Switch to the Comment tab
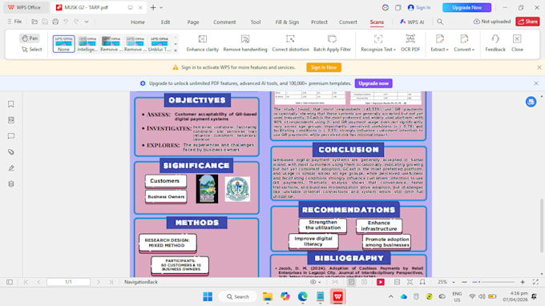This screenshot has height=306, width=545. click(224, 22)
